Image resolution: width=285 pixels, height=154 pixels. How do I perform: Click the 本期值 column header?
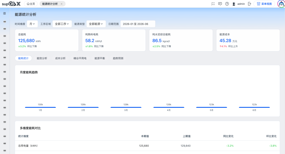tap(145, 136)
